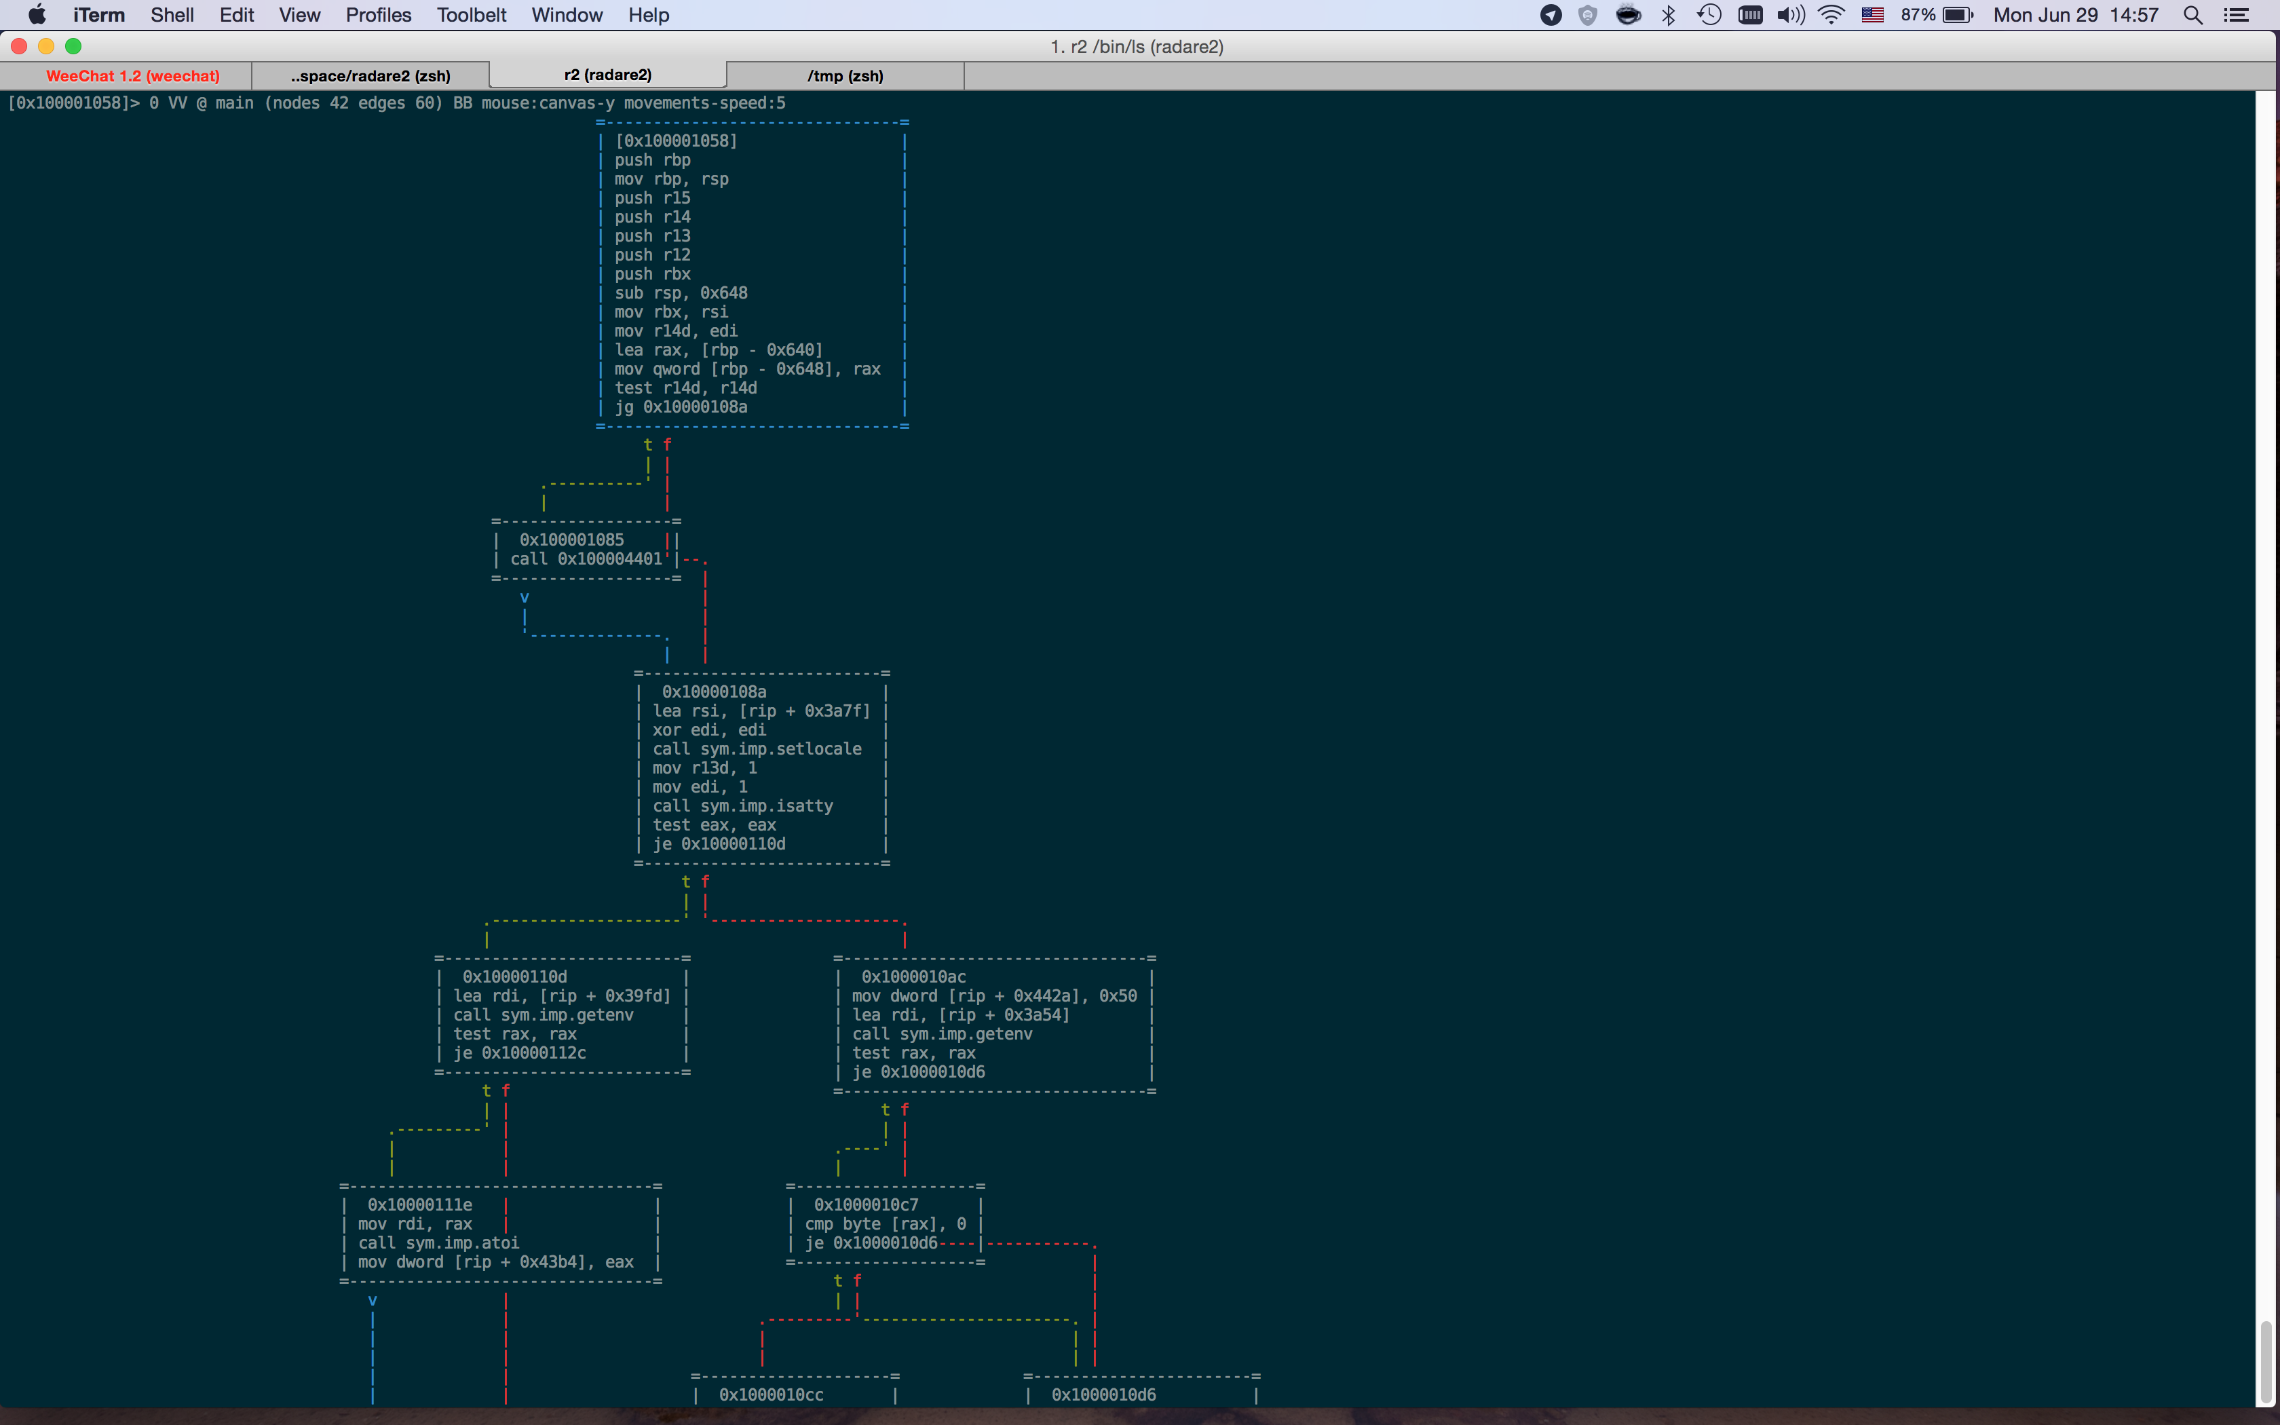Click node address 0x100001085
The height and width of the screenshot is (1425, 2280).
coord(572,540)
